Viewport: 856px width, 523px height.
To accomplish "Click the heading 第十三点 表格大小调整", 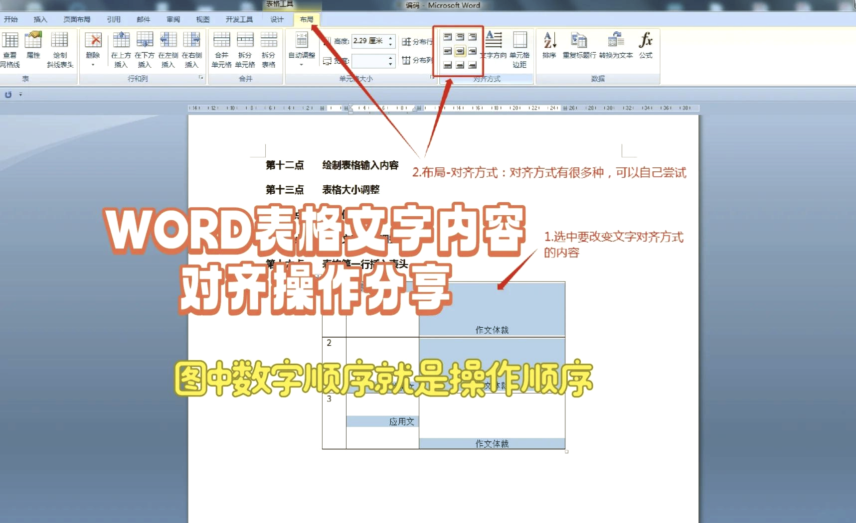I will [x=323, y=190].
